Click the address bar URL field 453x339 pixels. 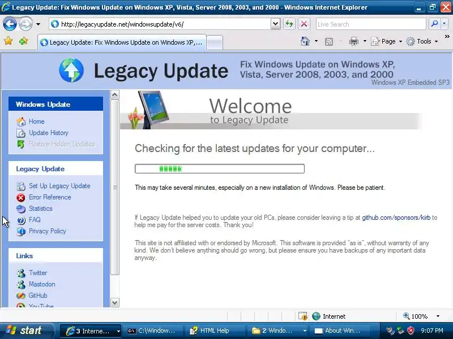160,24
